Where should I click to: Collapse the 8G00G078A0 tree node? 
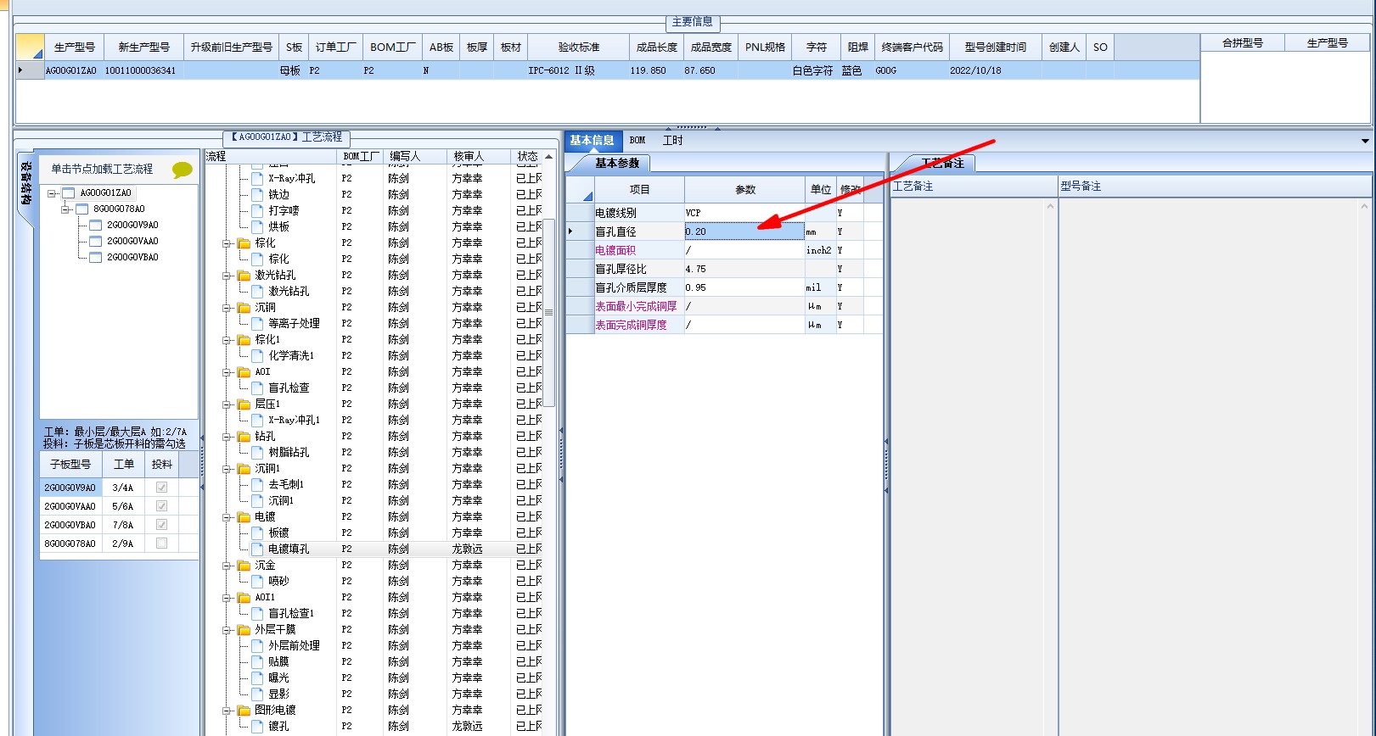click(x=65, y=209)
